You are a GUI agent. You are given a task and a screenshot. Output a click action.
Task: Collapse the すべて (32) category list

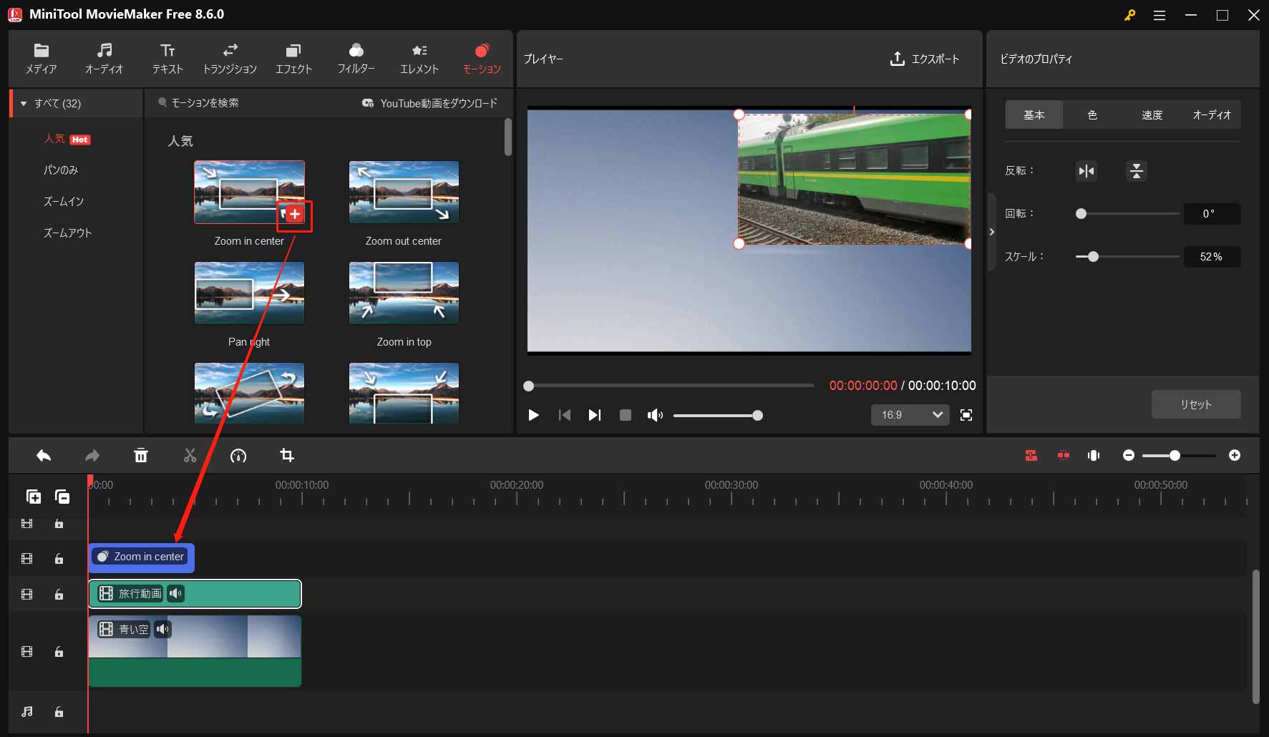point(24,103)
